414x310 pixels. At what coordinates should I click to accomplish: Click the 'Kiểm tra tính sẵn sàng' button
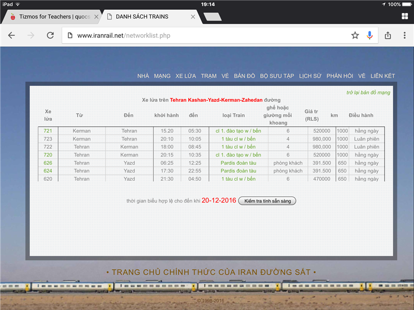[x=267, y=201]
